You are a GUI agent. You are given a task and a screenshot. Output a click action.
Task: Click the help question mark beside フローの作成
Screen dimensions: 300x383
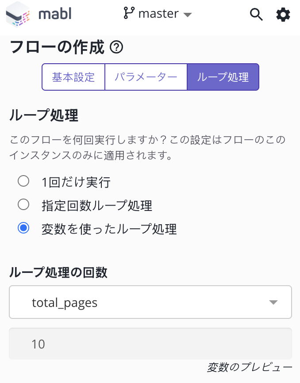116,47
